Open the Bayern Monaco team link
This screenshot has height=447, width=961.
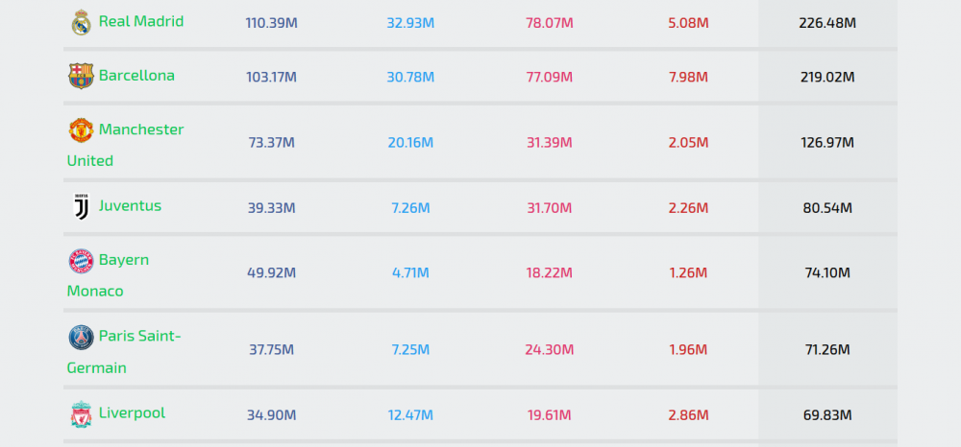click(108, 275)
